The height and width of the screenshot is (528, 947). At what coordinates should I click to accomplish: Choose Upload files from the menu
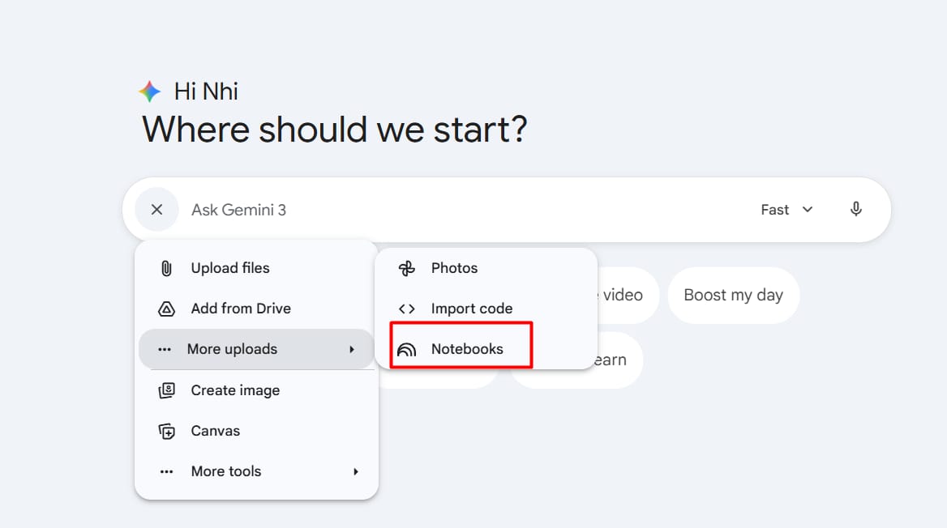[x=229, y=267]
